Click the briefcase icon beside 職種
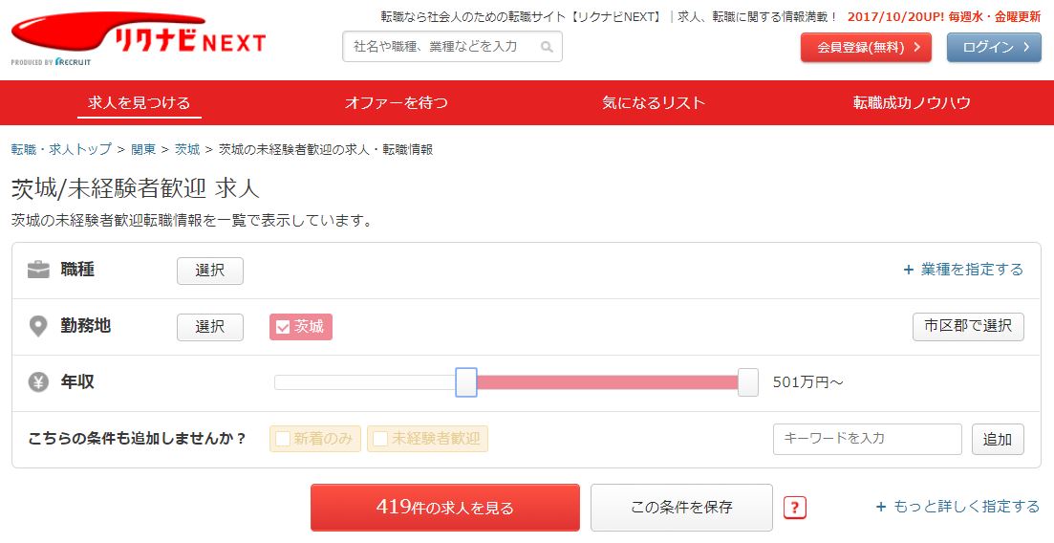The image size is (1054, 543). coord(38,271)
